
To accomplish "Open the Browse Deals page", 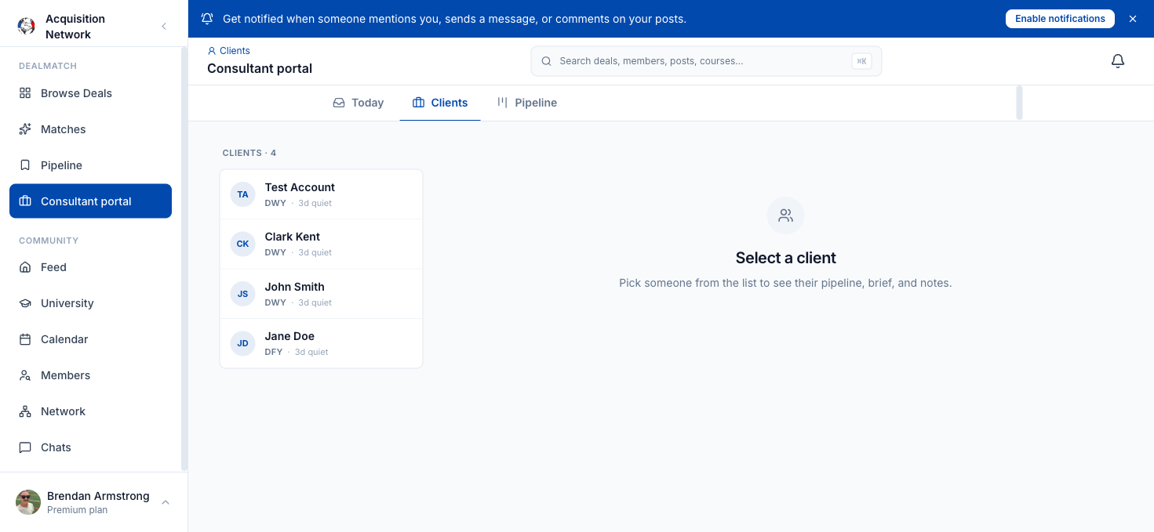I will coord(90,93).
